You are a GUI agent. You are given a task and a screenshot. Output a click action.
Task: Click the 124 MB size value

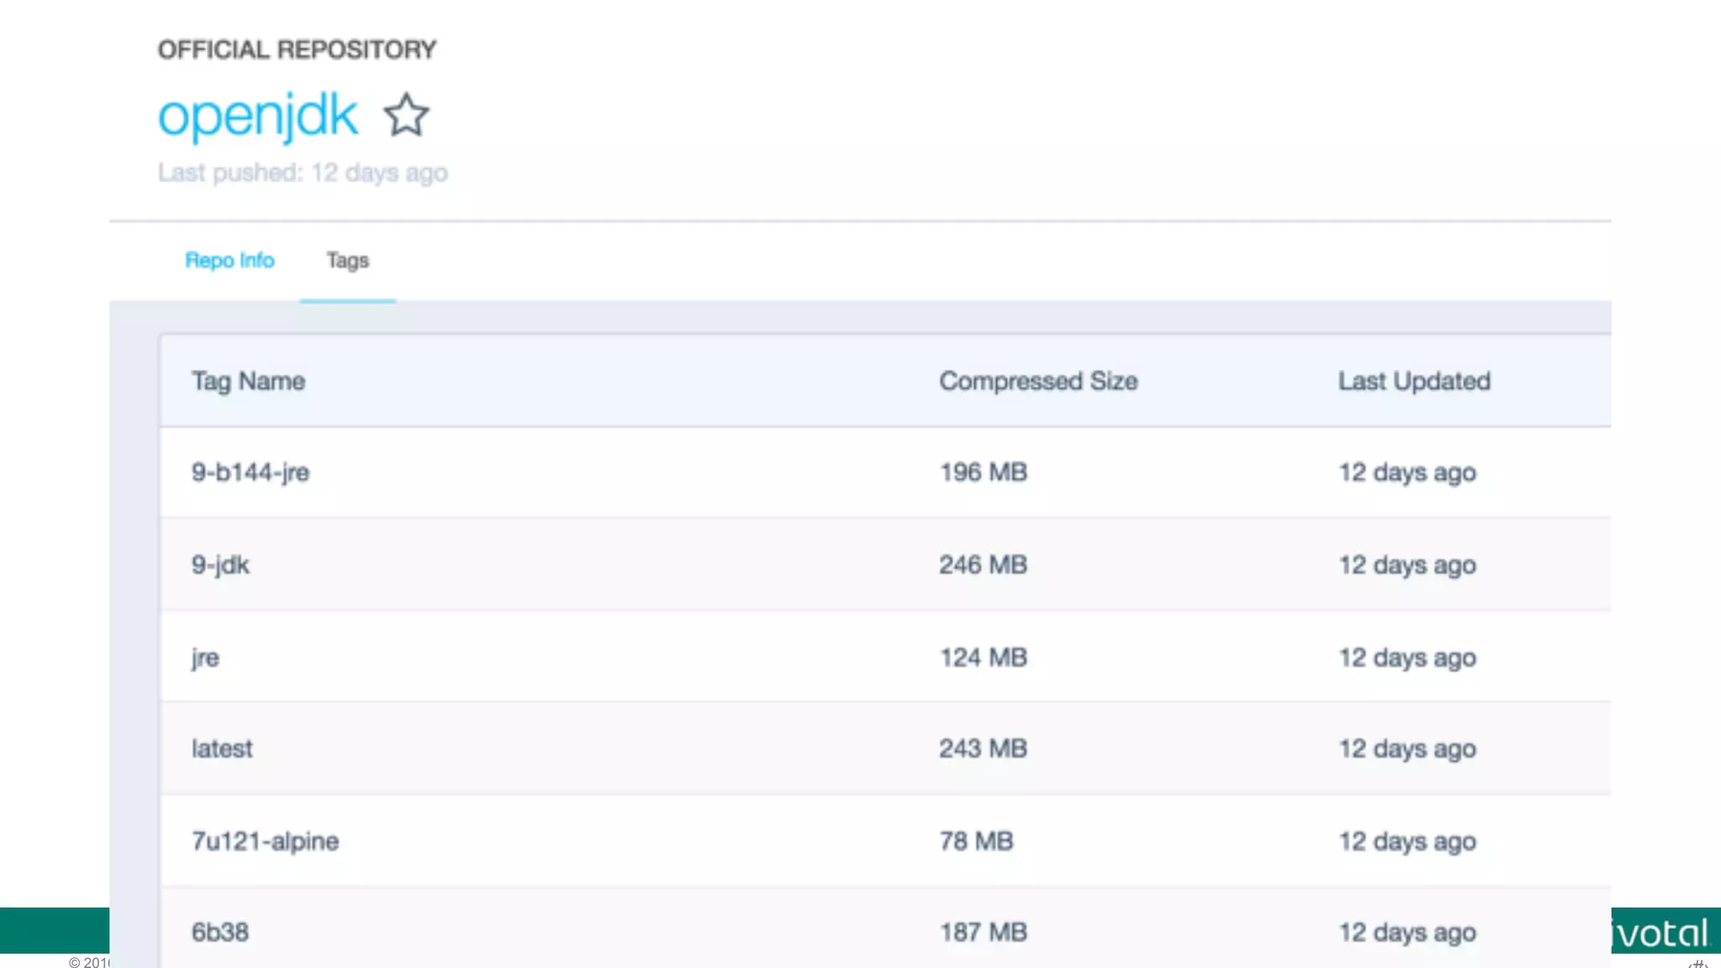pos(983,657)
